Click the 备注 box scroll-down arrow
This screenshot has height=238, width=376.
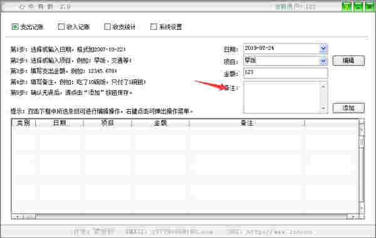[x=323, y=108]
